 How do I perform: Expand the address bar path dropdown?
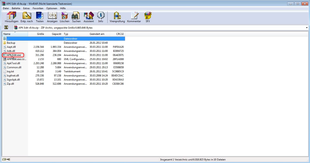[x=307, y=28]
